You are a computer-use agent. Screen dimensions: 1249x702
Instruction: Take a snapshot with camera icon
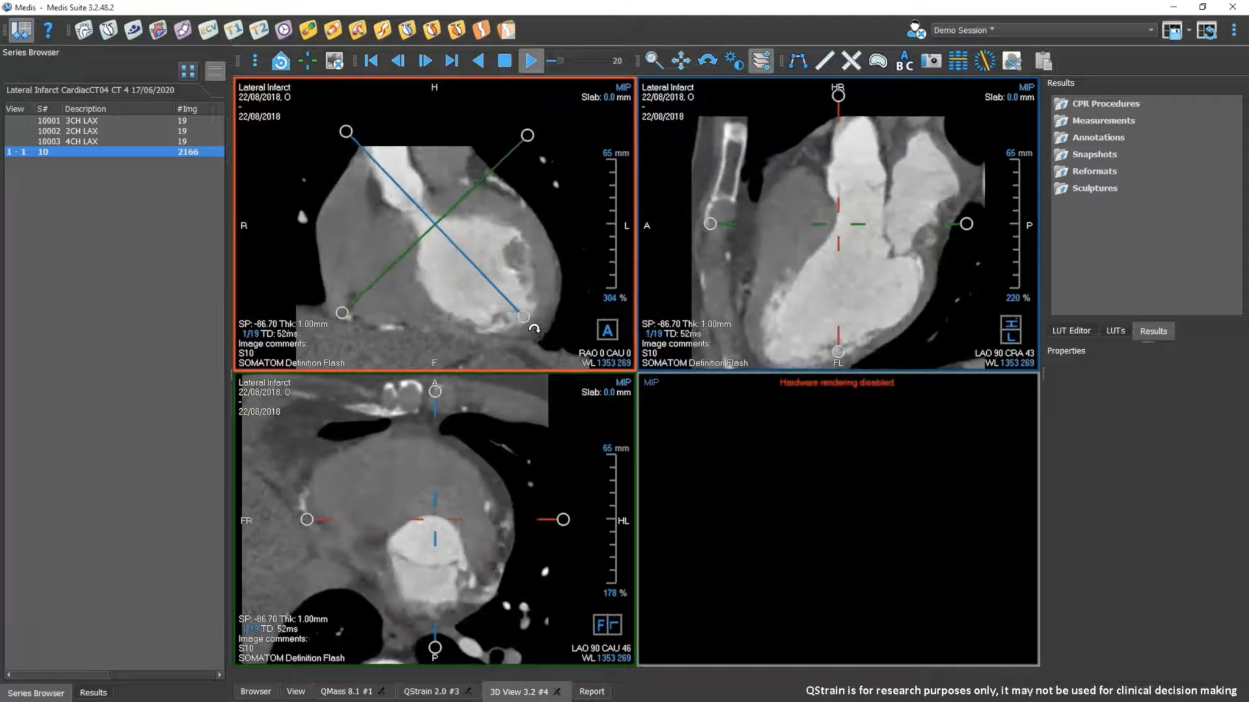(931, 60)
